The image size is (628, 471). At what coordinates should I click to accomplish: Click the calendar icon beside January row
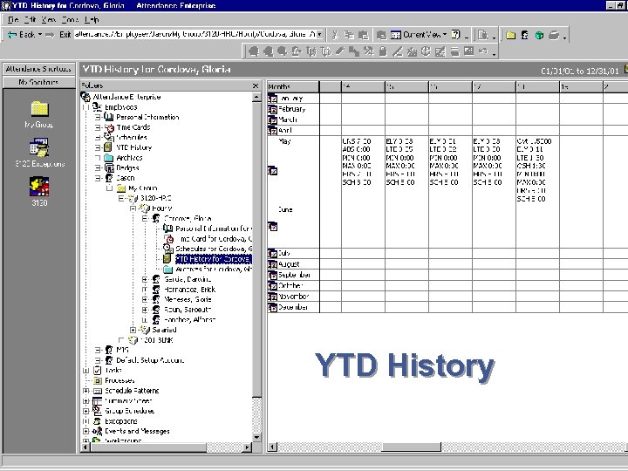(272, 99)
